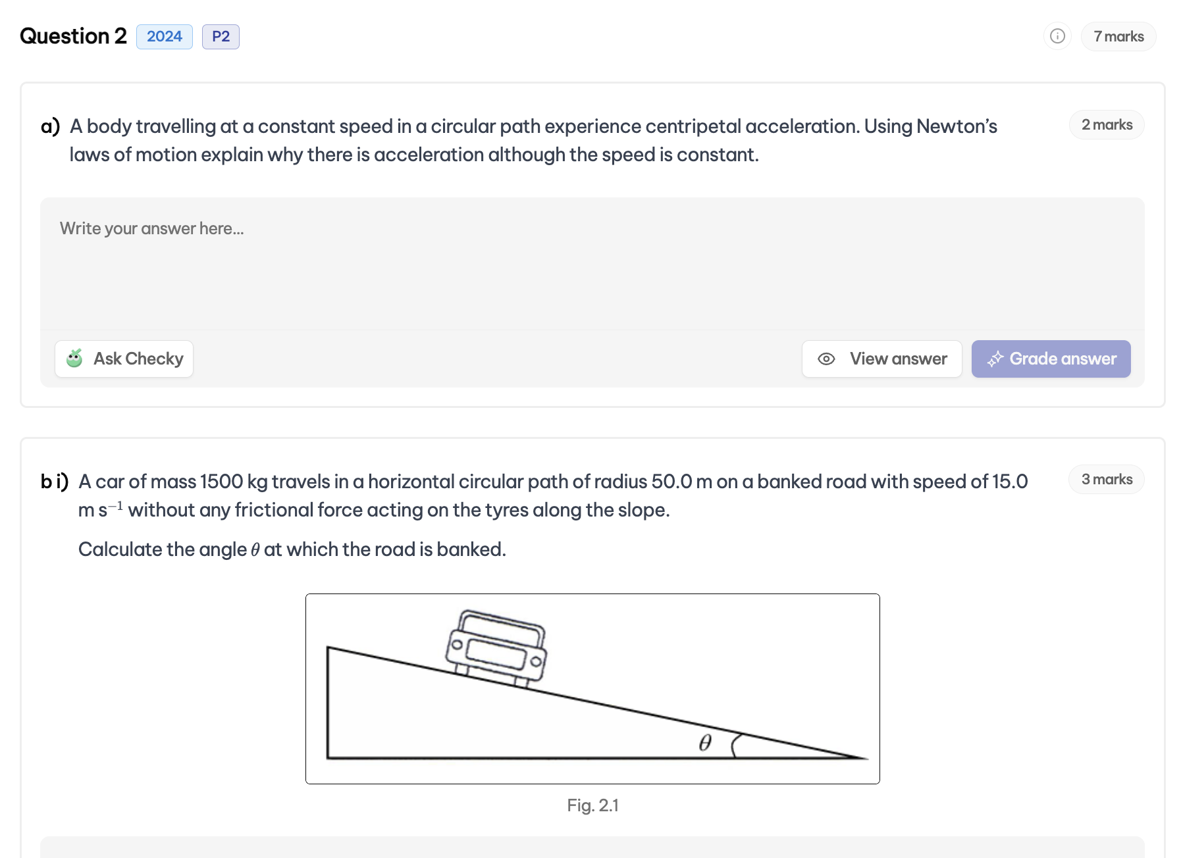Click the Question 2 heading
Image resolution: width=1181 pixels, height=858 pixels.
[73, 36]
